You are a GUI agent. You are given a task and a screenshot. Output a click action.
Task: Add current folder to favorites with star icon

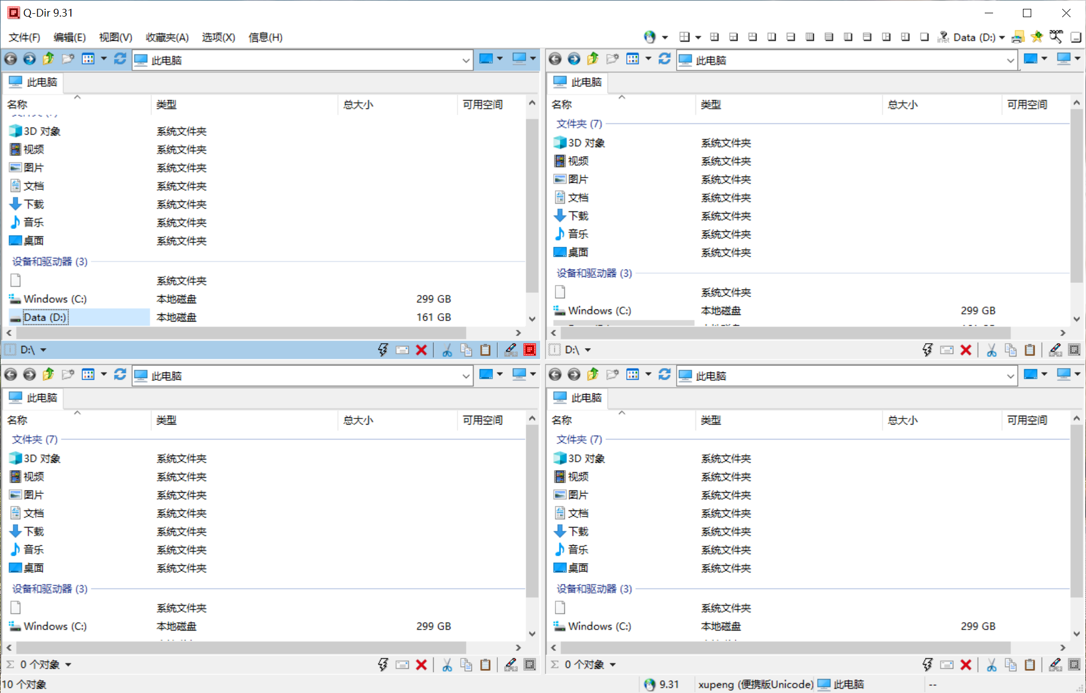1037,37
